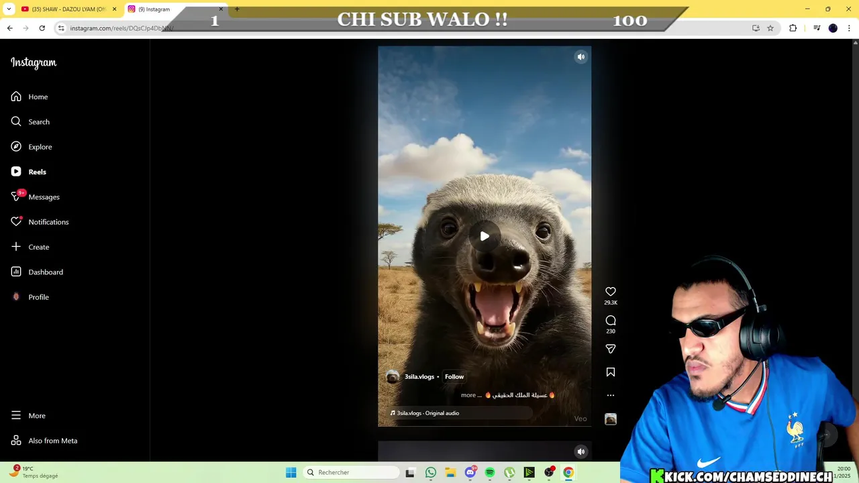Click the 230 comments count
This screenshot has width=859, height=483.
click(611, 331)
